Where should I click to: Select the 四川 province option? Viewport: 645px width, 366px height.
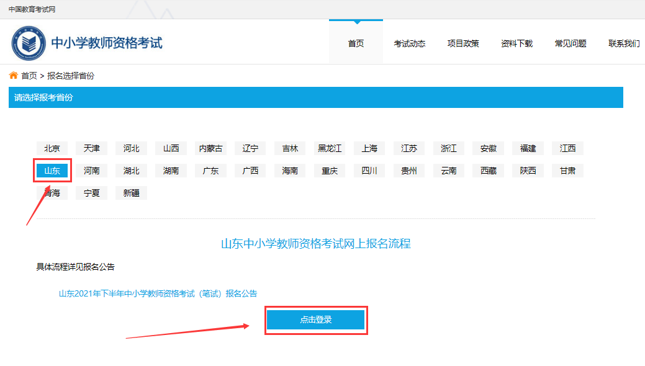[x=369, y=171]
